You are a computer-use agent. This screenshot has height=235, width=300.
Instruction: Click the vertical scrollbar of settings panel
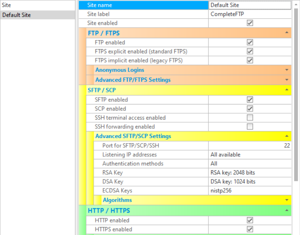296,95
